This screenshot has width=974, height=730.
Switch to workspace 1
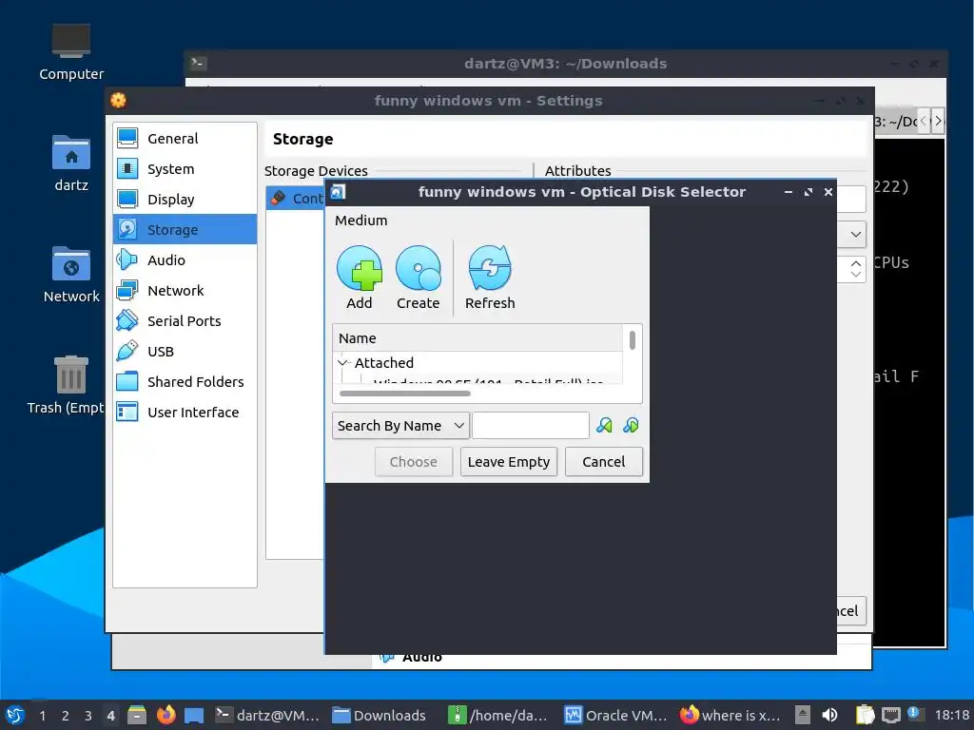42,715
